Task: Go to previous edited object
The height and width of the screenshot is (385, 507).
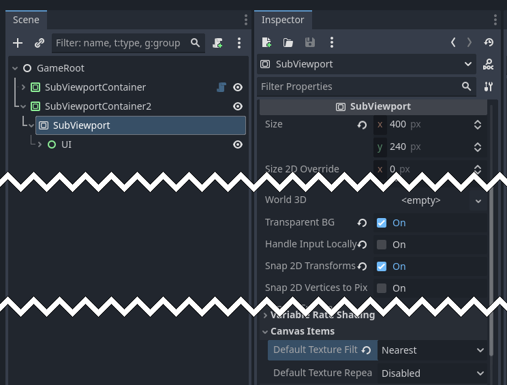Action: tap(453, 42)
